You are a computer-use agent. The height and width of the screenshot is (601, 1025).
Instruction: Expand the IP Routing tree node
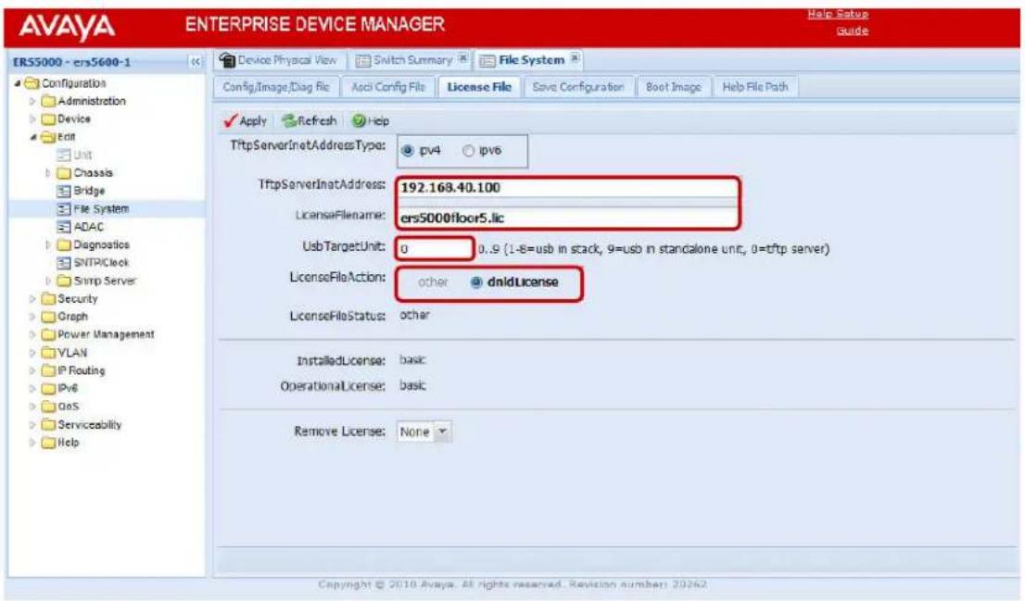[x=32, y=370]
